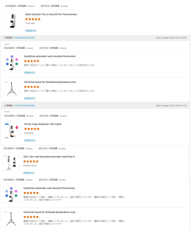Click the handsfree thermometer thumbnail in the Japan order
This screenshot has width=191, height=230.
coord(12,63)
